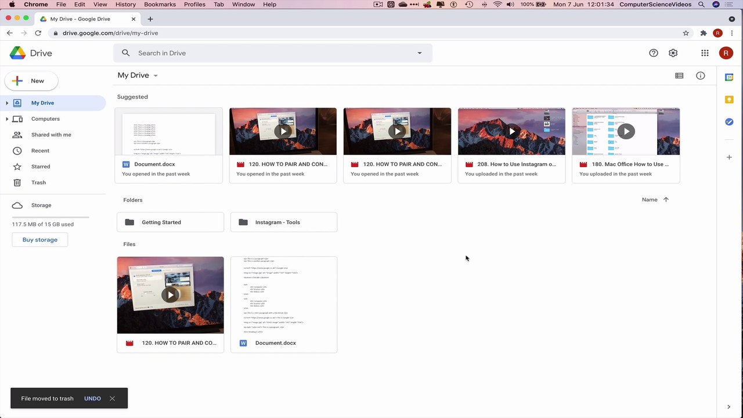Image resolution: width=743 pixels, height=418 pixels.
Task: Click the side panel chevron at the bottom right
Action: [x=729, y=407]
